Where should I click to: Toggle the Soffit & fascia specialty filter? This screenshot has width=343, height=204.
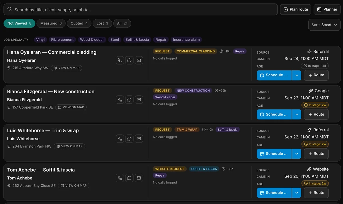137,40
